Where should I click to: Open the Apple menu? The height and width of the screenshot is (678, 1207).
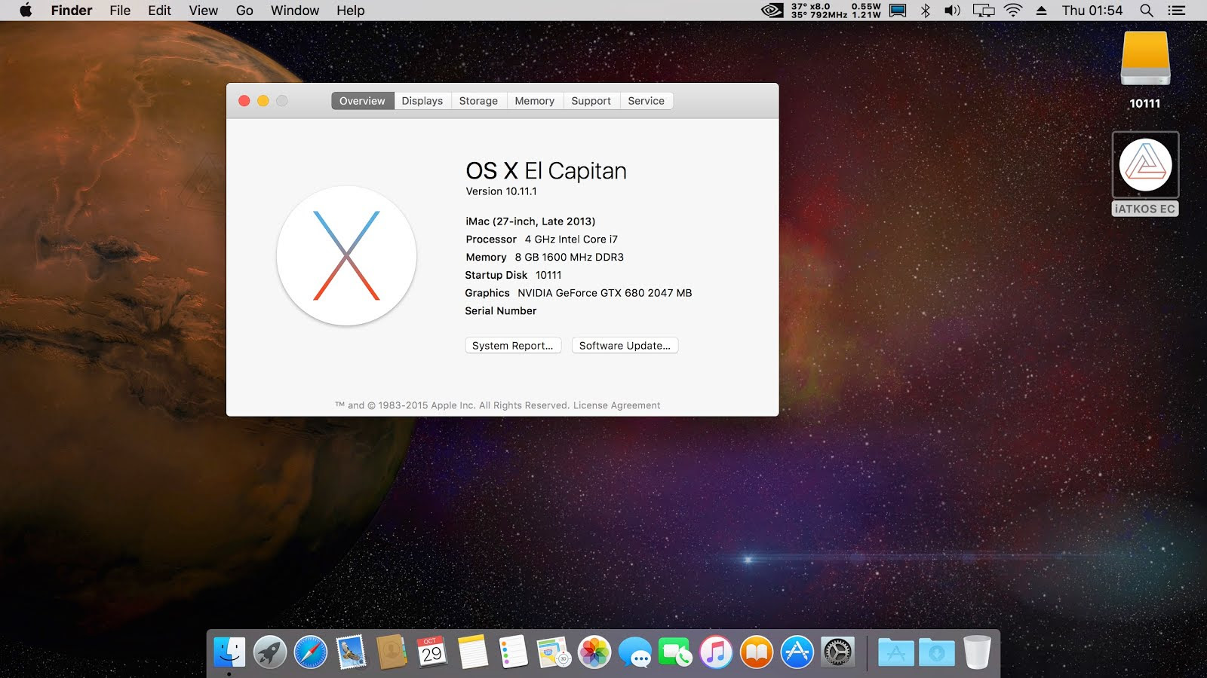click(x=26, y=11)
